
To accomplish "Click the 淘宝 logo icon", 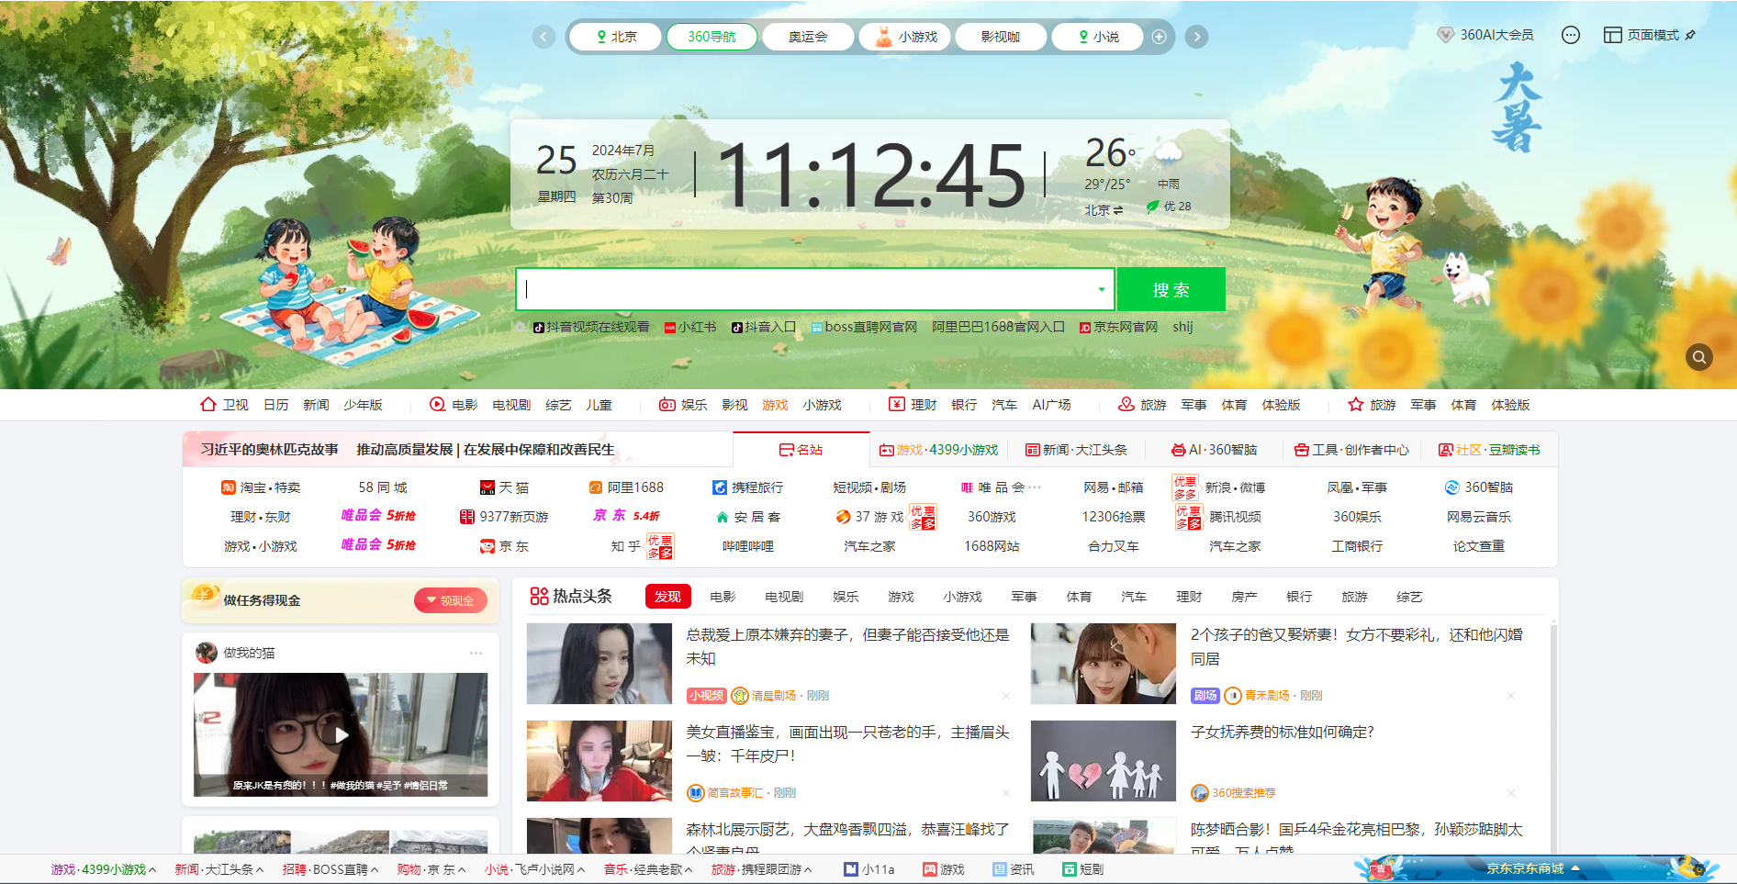I will (229, 487).
